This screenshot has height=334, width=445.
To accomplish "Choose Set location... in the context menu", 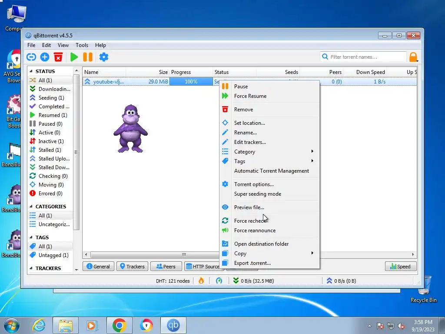I will [269, 123].
